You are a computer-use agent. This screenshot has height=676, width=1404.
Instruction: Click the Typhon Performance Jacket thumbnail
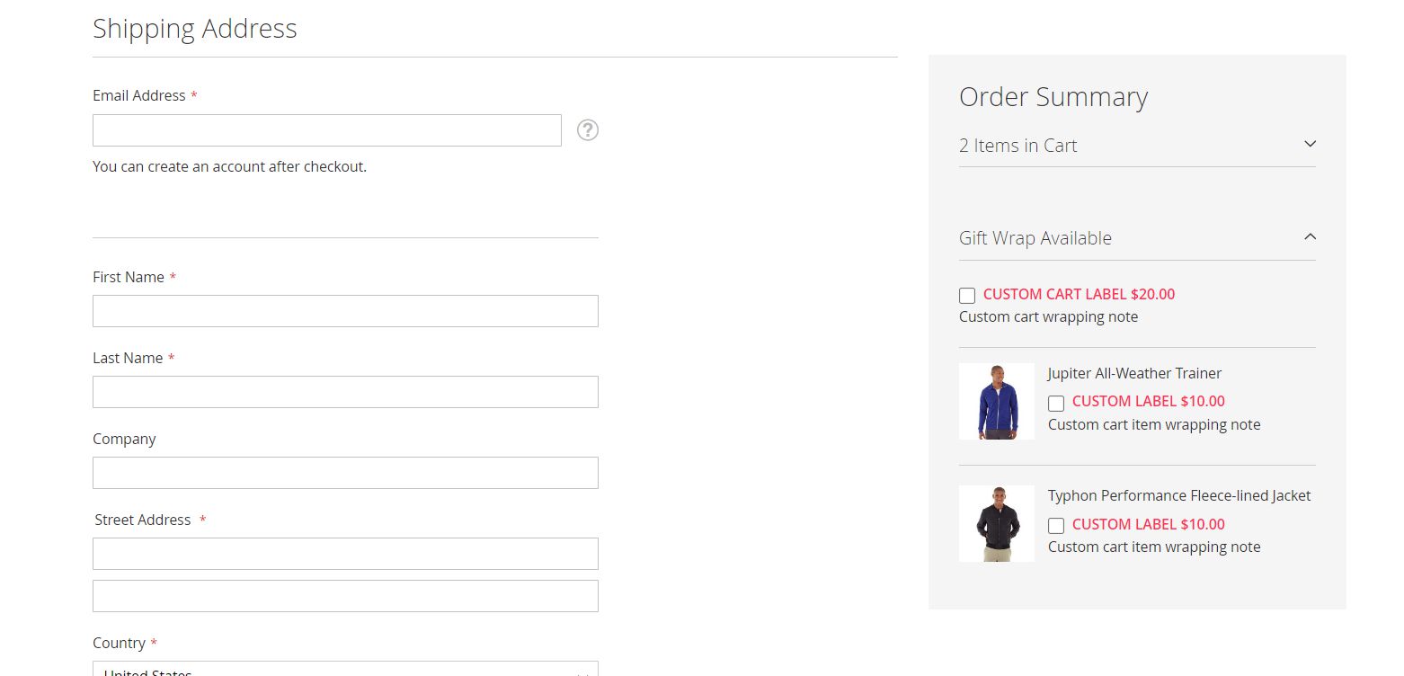coord(997,523)
